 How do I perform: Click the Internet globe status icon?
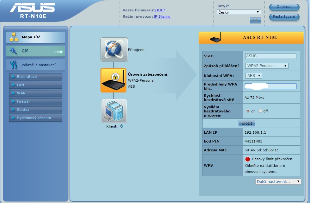coord(114,49)
